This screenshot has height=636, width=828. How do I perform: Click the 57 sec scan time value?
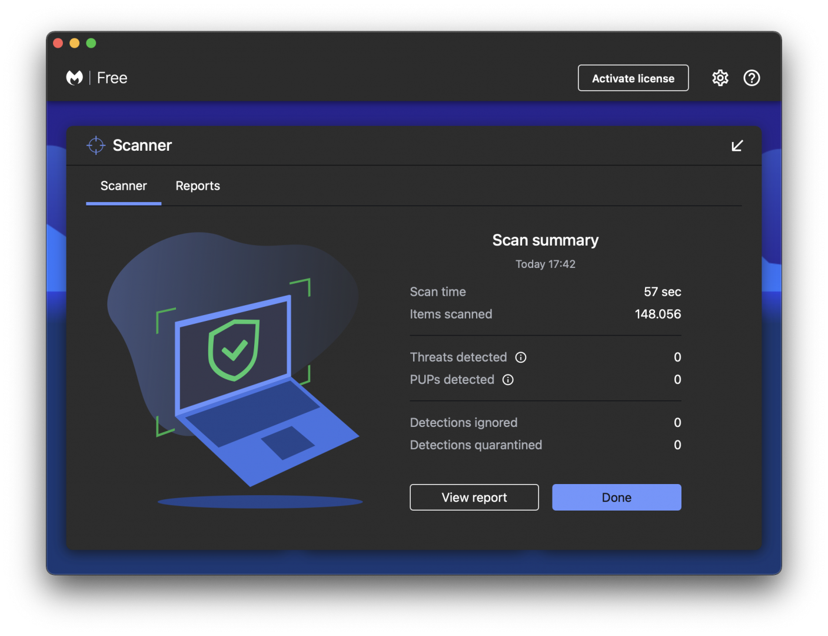[663, 292]
